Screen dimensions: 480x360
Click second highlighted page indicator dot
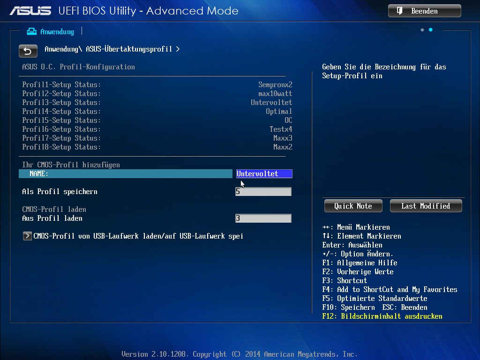[430, 30]
